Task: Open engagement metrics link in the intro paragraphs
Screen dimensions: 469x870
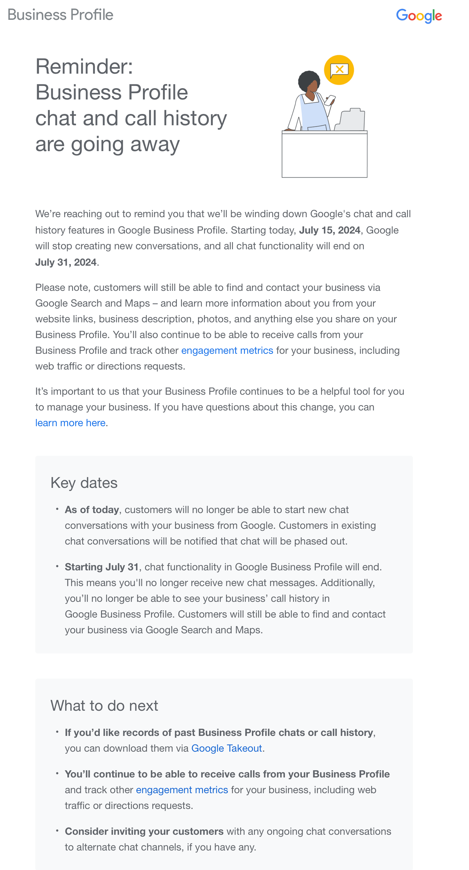Action: 227,350
